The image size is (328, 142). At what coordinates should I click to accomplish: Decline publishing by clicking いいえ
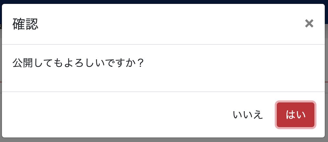[x=248, y=114]
